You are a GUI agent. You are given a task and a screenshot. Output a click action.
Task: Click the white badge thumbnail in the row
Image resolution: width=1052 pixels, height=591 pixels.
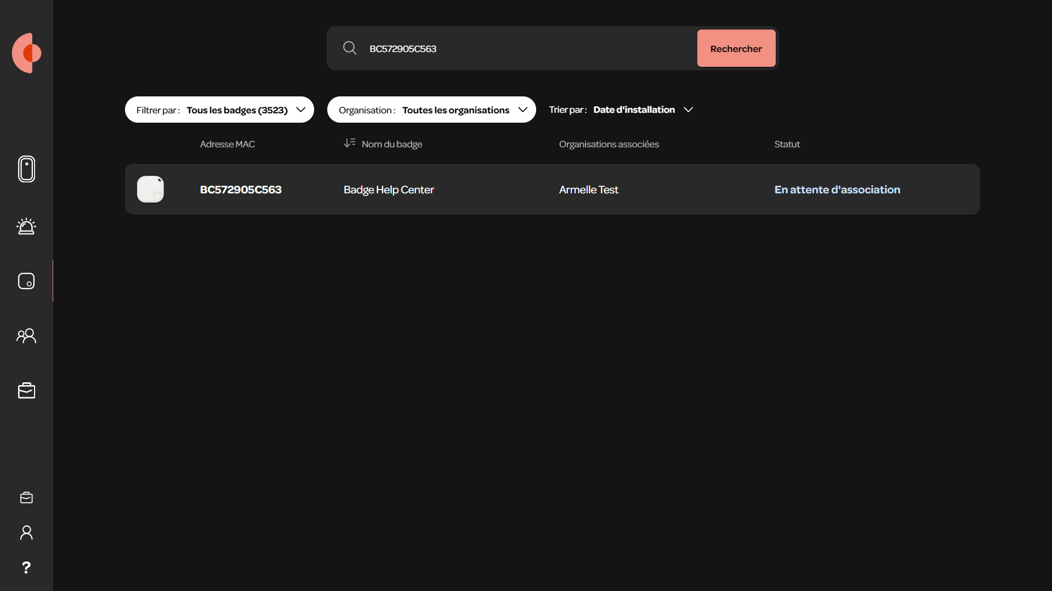tap(150, 189)
